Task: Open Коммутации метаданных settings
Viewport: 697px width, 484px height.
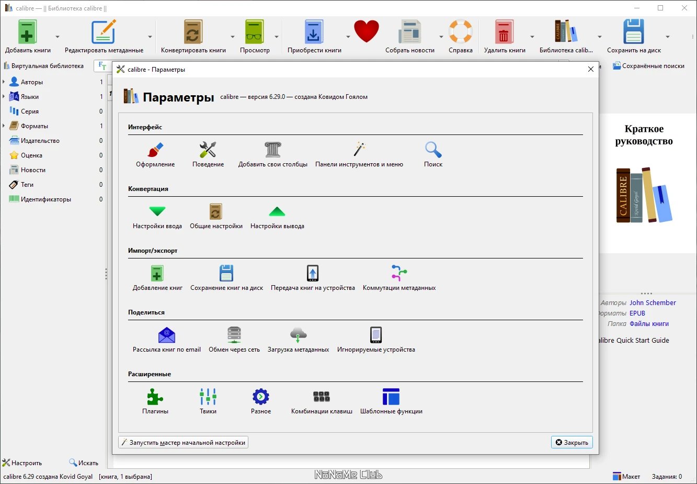Action: click(399, 278)
